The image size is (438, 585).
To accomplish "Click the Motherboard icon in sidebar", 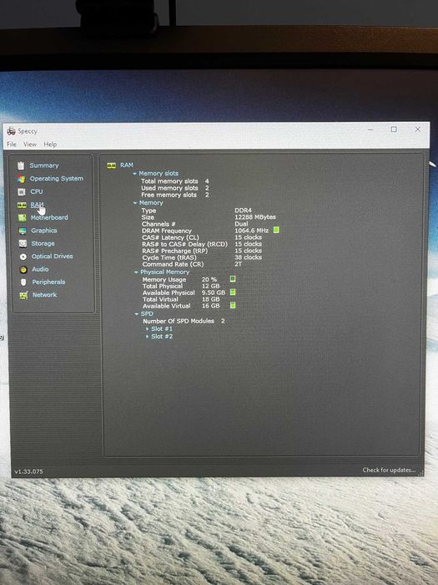I will coord(23,217).
